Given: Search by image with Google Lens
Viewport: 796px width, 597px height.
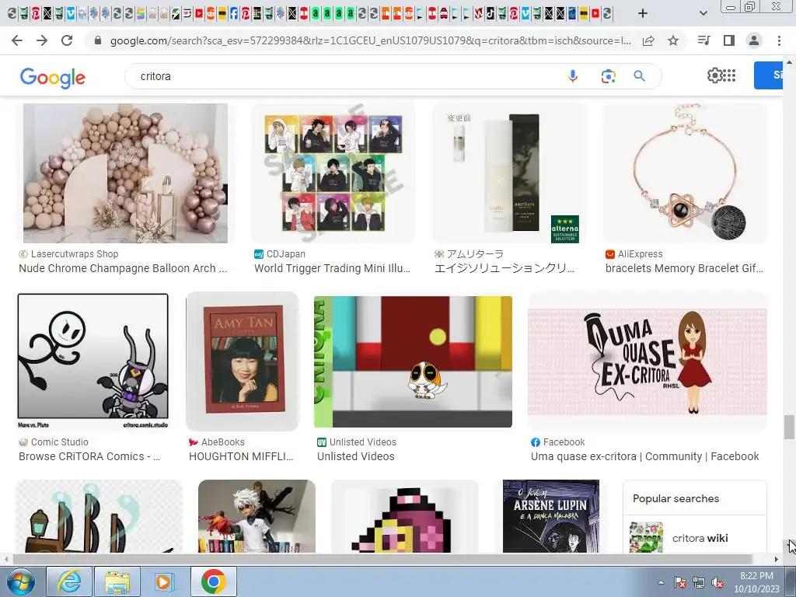Looking at the screenshot, I should (608, 76).
